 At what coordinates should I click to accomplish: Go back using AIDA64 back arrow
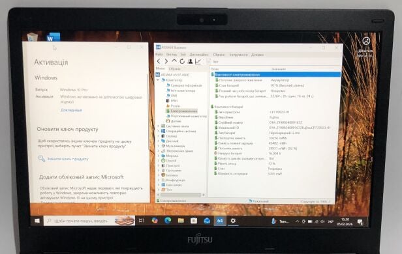(x=159, y=61)
